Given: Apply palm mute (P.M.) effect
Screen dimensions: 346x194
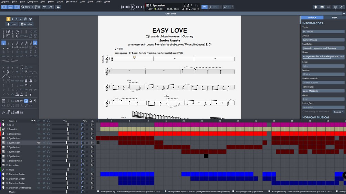Looking at the screenshot, I should click(x=31, y=67).
